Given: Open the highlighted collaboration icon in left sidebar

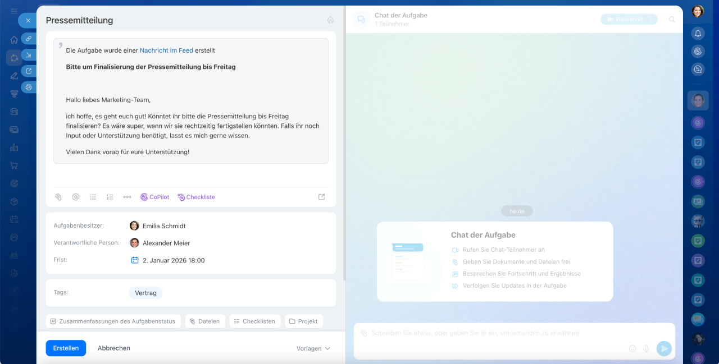Looking at the screenshot, I should (14, 58).
